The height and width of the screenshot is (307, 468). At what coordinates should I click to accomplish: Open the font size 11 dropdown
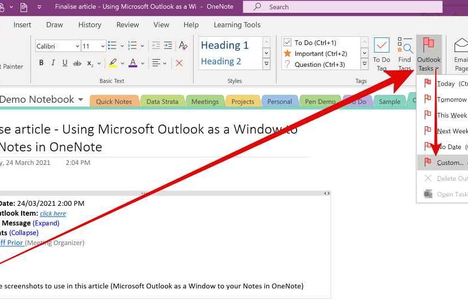point(102,46)
